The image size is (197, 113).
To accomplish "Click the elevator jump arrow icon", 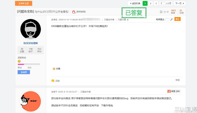I will tap(172, 19).
